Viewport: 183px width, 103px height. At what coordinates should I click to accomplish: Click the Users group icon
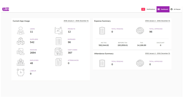(21, 31)
